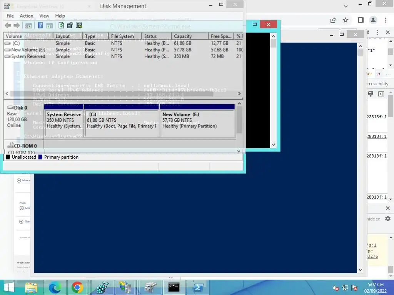The height and width of the screenshot is (295, 394).
Task: Open the Help menu
Action: click(60, 16)
